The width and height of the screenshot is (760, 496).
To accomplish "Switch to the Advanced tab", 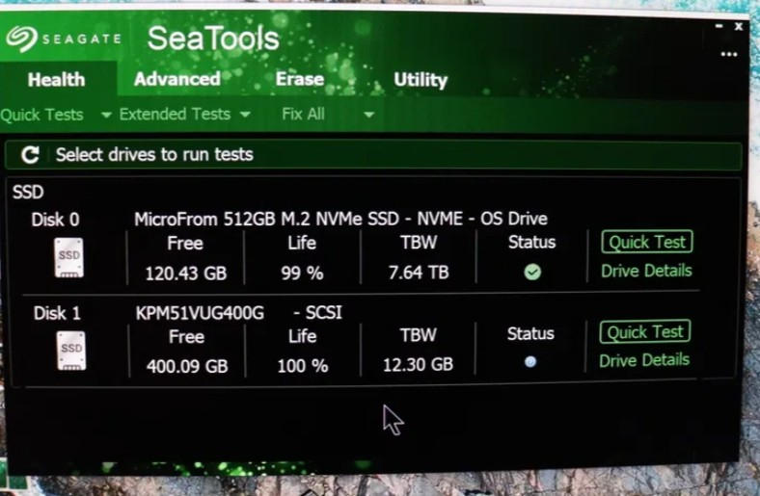I will pos(176,80).
